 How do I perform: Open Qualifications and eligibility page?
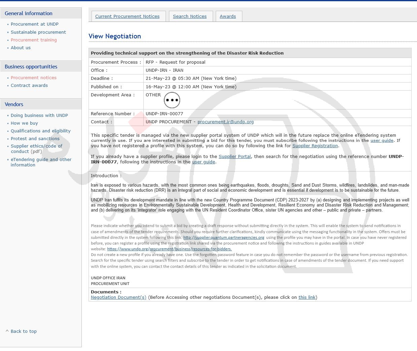click(40, 131)
